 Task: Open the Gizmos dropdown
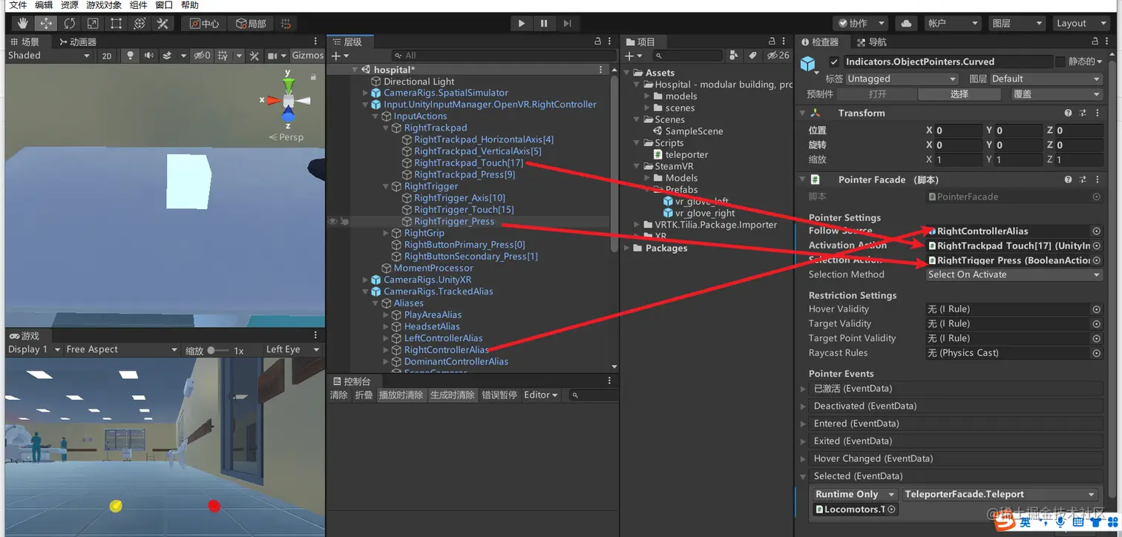coord(308,56)
